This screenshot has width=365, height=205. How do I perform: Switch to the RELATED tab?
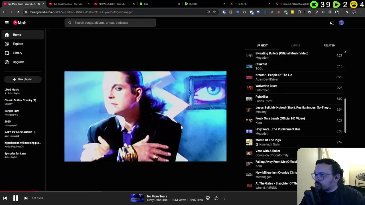click(329, 46)
